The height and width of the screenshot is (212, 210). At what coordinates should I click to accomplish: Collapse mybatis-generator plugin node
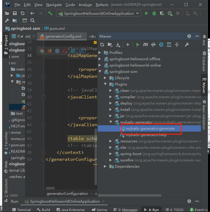(111, 122)
